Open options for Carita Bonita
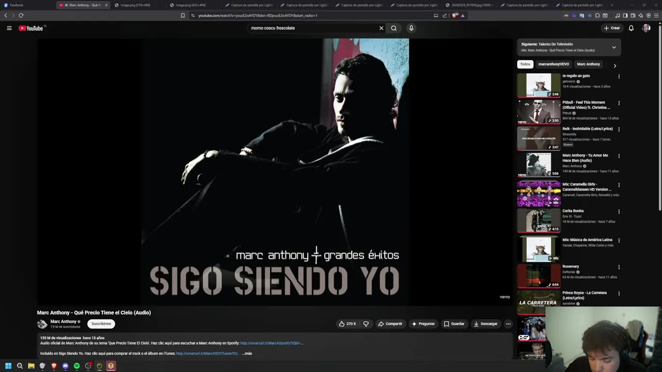The width and height of the screenshot is (662, 372). pyautogui.click(x=619, y=211)
